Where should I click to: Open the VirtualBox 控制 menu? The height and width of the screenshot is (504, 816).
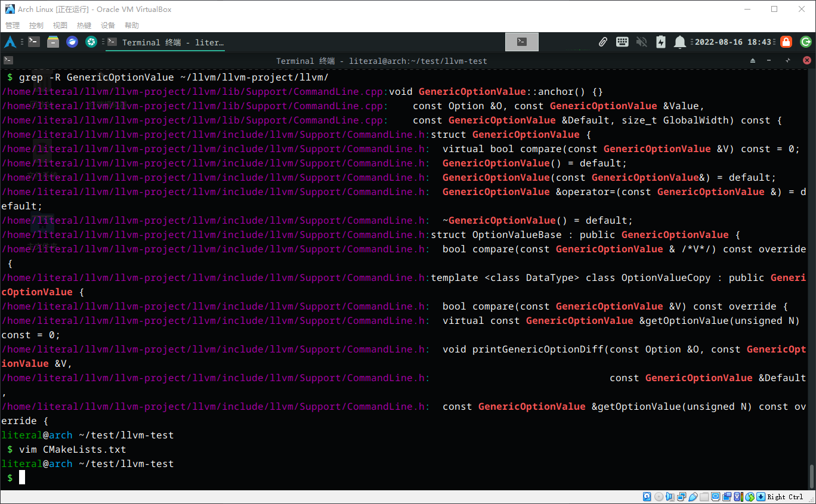coord(36,26)
